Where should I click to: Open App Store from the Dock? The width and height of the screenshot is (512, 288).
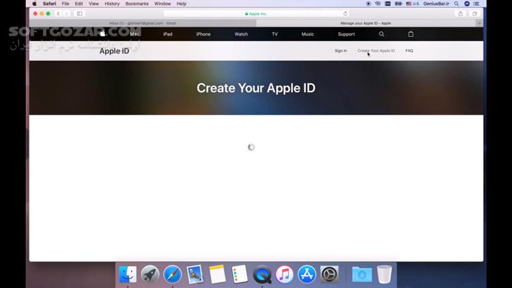coord(307,274)
